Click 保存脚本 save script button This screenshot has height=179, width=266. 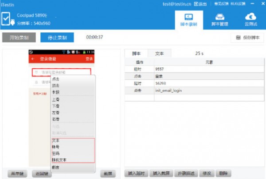[247, 38]
